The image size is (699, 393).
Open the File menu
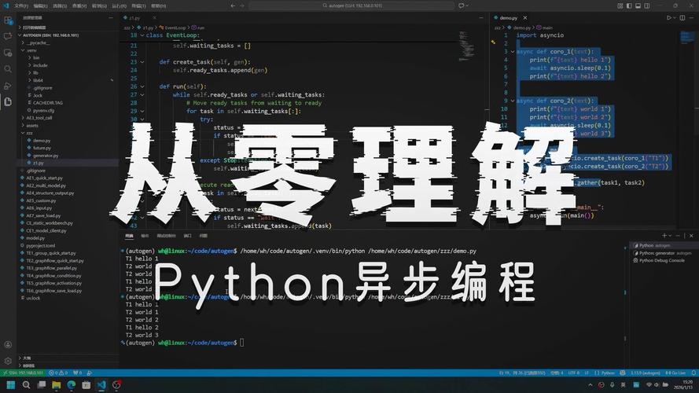tap(21, 6)
